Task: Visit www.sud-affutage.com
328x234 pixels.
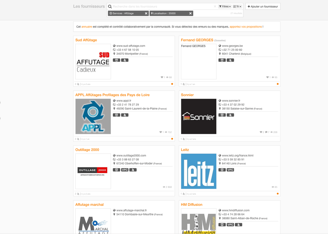Action: click(x=131, y=46)
